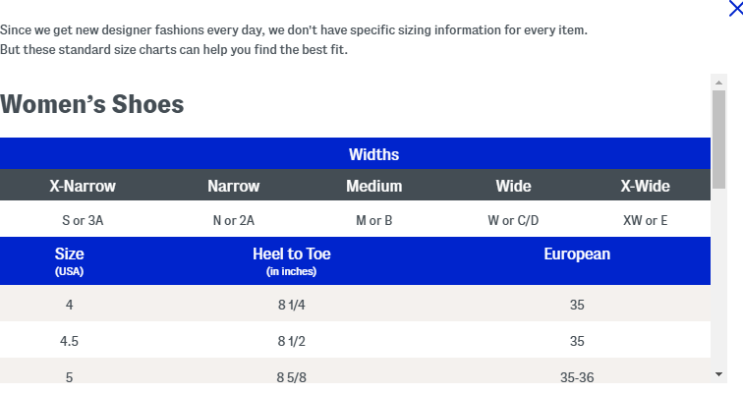Select the 'XW or E' width cell

click(645, 220)
